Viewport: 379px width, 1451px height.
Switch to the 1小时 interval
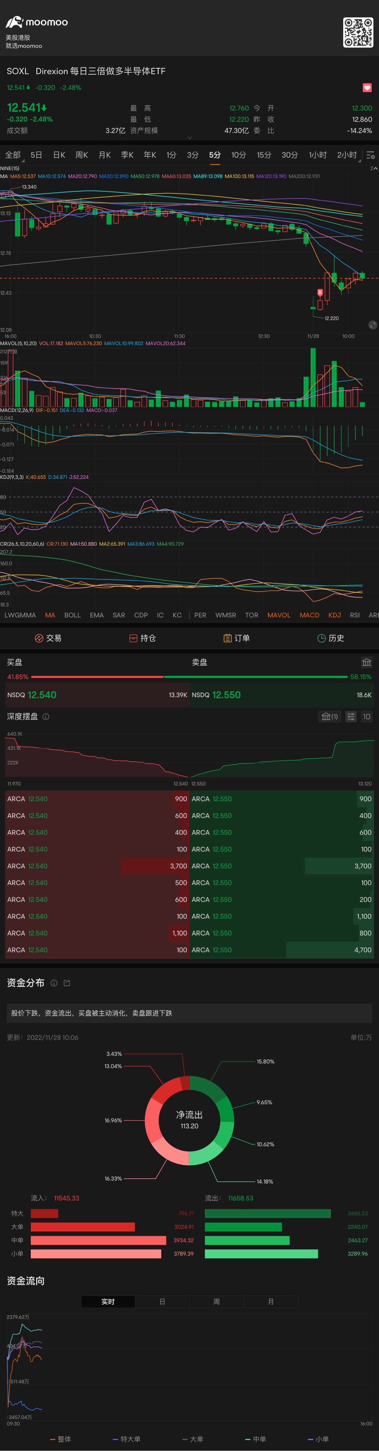point(318,155)
